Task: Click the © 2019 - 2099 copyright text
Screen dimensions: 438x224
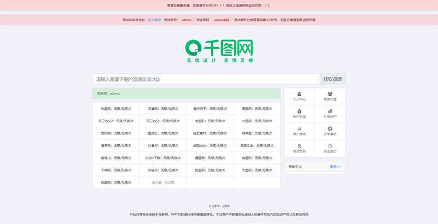Action: [x=219, y=206]
